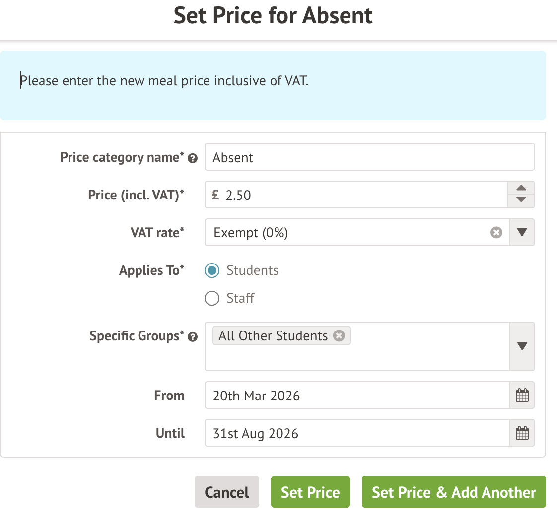Increase price with up stepper arrow

521,188
